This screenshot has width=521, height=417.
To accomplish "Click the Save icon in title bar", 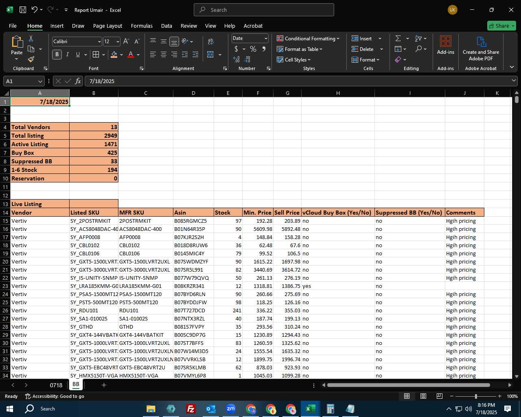I will (x=23, y=10).
